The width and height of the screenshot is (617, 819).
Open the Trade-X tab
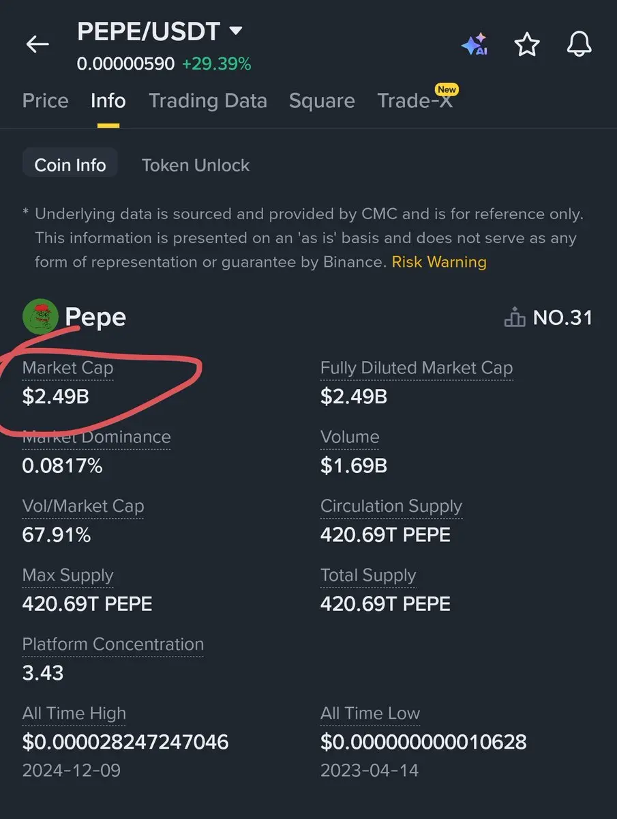[415, 101]
